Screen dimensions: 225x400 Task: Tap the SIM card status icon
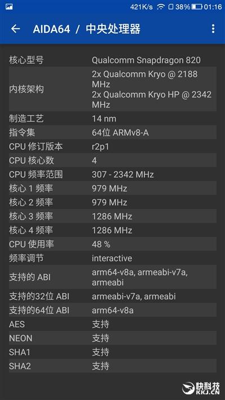pos(171,7)
